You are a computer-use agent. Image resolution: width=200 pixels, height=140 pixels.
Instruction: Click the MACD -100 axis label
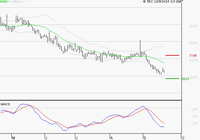coord(194,116)
